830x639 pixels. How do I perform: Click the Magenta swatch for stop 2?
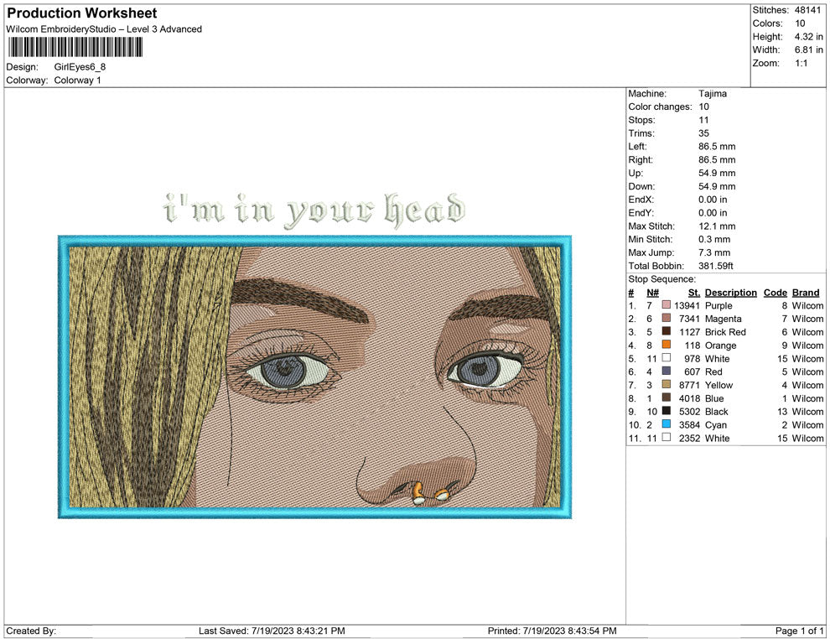(667, 319)
